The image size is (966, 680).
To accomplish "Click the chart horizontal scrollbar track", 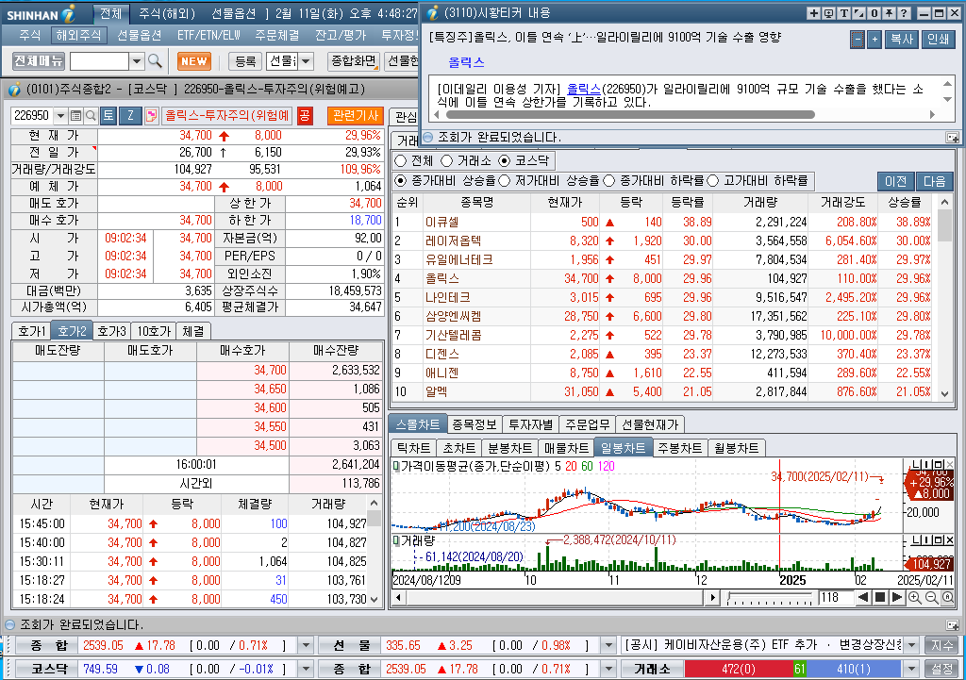I will (555, 597).
